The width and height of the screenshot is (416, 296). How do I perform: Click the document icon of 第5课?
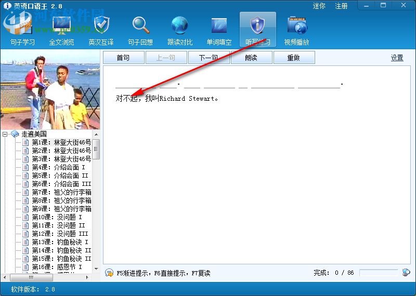[x=25, y=176]
